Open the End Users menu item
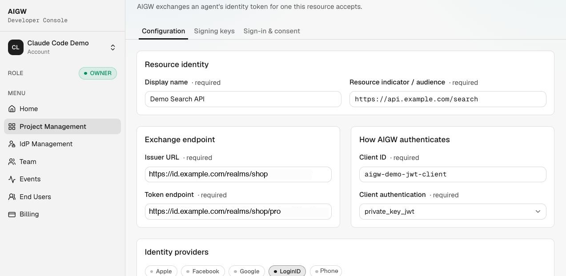The width and height of the screenshot is (566, 276). click(62, 197)
